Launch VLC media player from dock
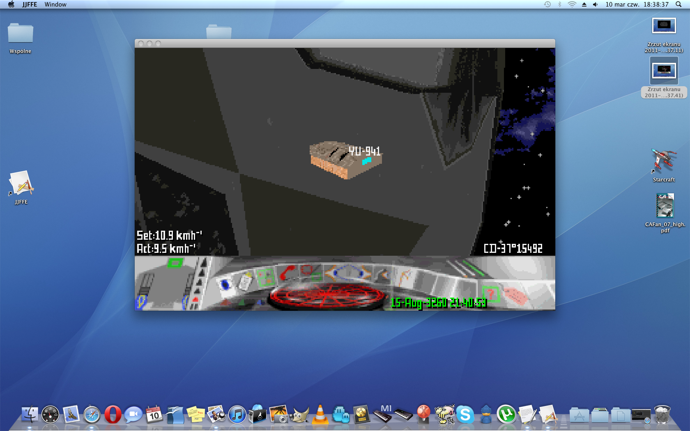Image resolution: width=690 pixels, height=431 pixels. [x=320, y=415]
